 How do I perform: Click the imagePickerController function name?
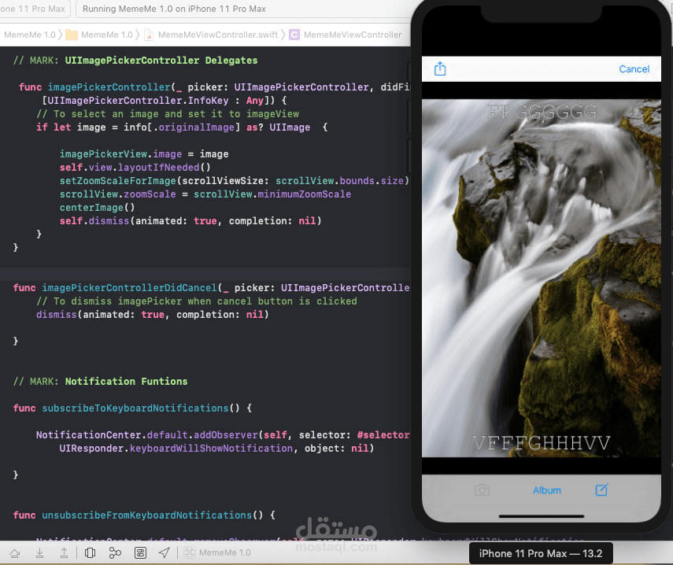(x=109, y=87)
